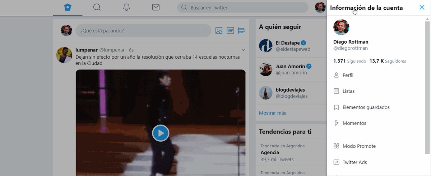Screen dimensions: 431x176
Task: Open the lumpenar username link
Action: 86,50
